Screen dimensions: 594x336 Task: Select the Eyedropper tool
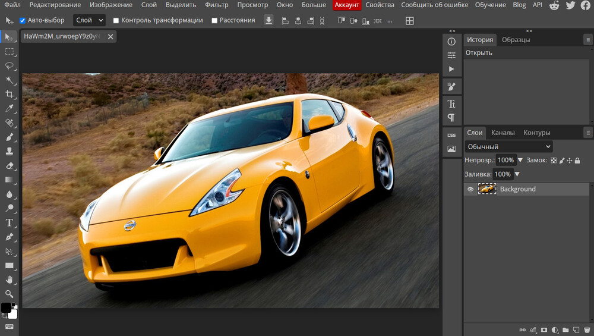(10, 109)
